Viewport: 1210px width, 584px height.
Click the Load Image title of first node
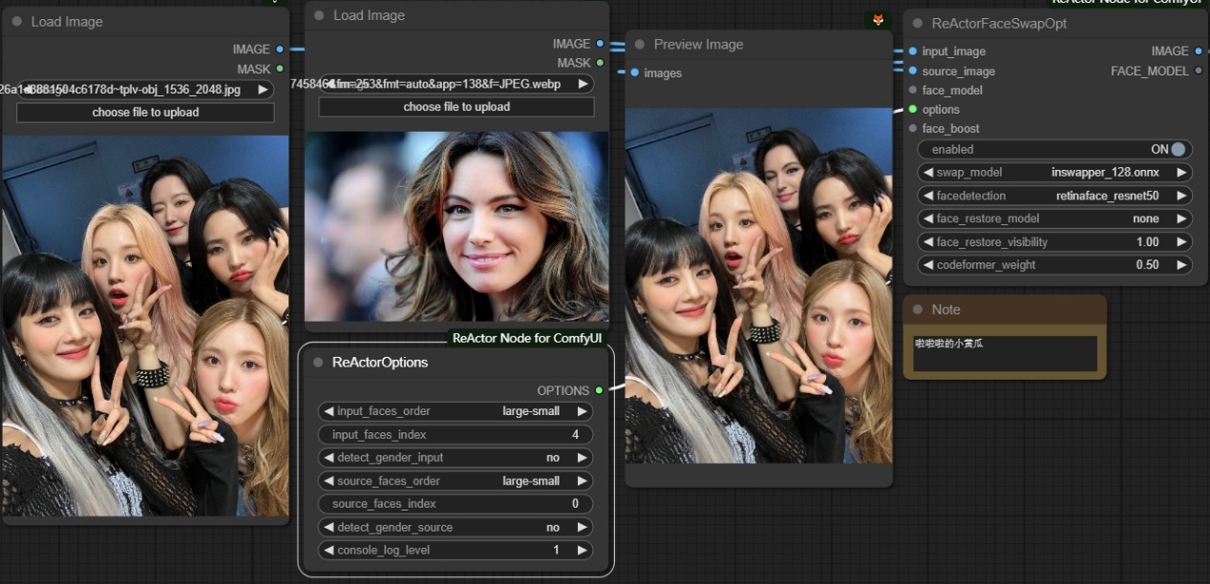point(67,22)
